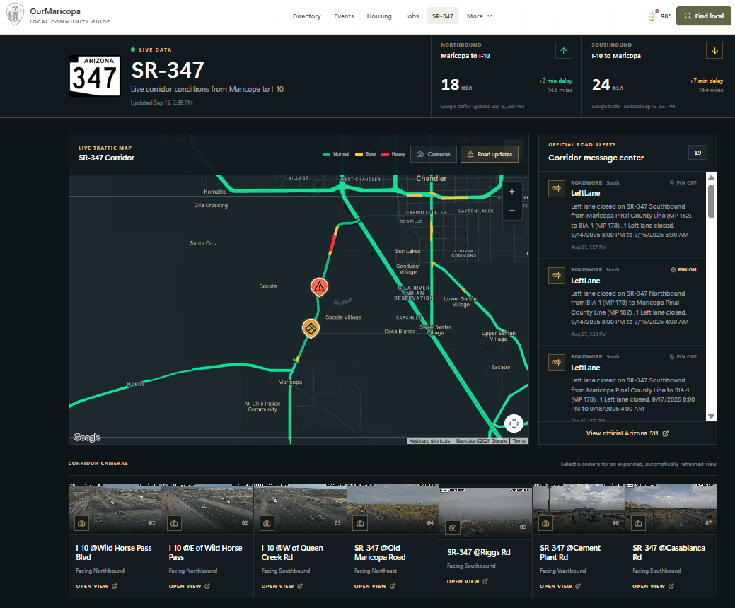Click the yellow Slow legend swatch
735x608 pixels.
[359, 155]
